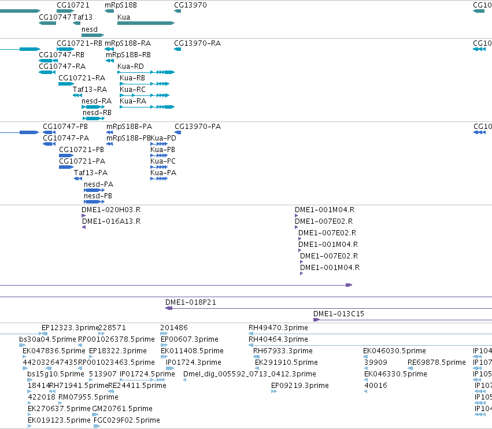The height and width of the screenshot is (429, 492).
Task: Select the Kua-RB transcript label
Action: [x=132, y=78]
